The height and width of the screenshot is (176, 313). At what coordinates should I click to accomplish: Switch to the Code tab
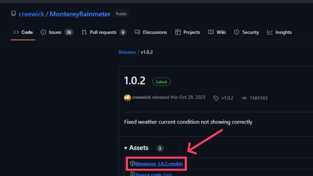point(23,32)
